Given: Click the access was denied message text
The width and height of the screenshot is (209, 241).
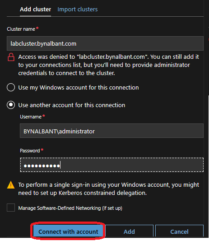Looking at the screenshot, I should click(108, 65).
